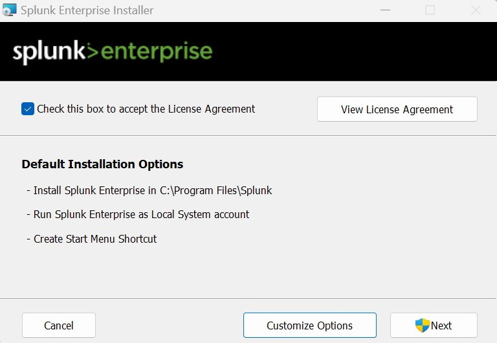The height and width of the screenshot is (343, 497).
Task: Cancel the Splunk Enterprise installation
Action: tap(59, 326)
